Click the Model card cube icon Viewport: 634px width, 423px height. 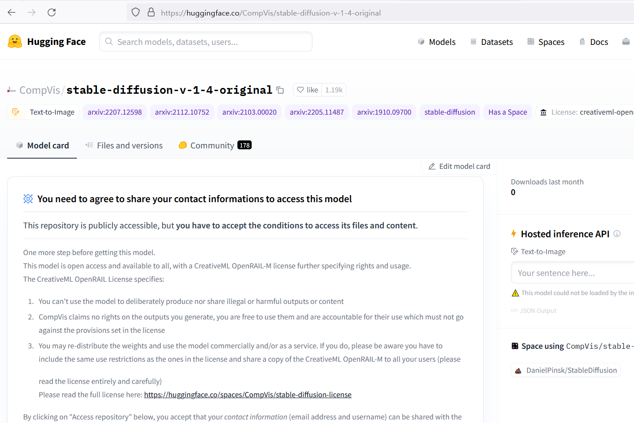pyautogui.click(x=20, y=145)
